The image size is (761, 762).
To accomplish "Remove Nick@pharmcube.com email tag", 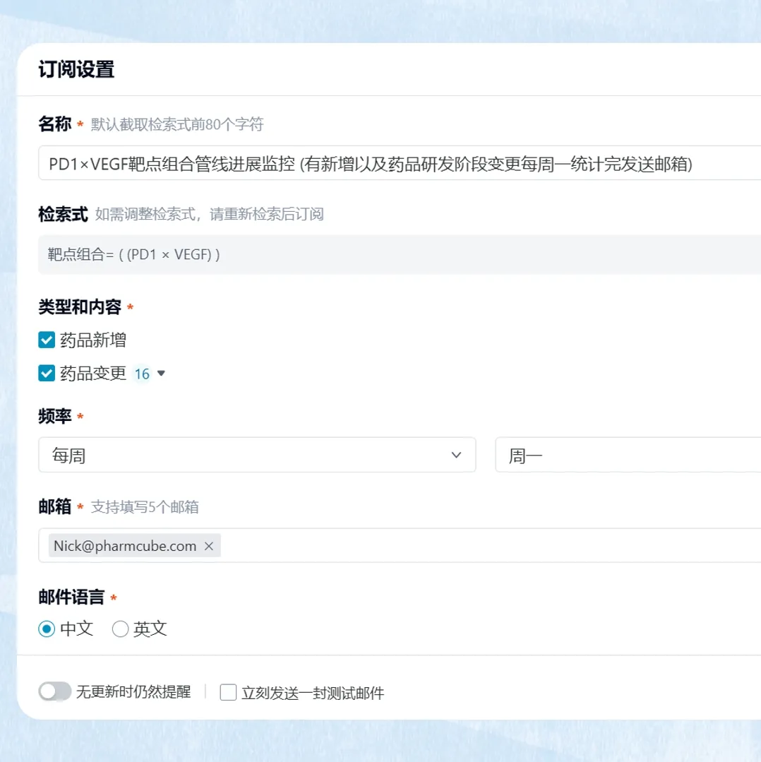I will (209, 546).
